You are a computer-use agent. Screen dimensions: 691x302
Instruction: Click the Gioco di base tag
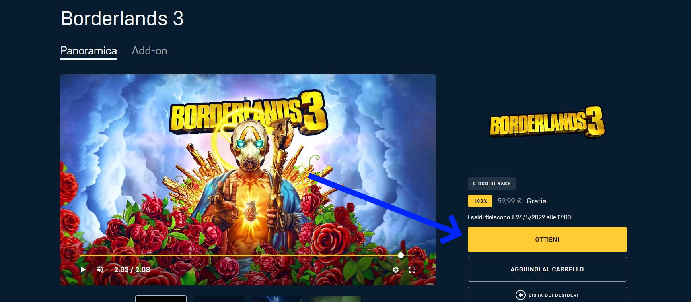coord(492,184)
